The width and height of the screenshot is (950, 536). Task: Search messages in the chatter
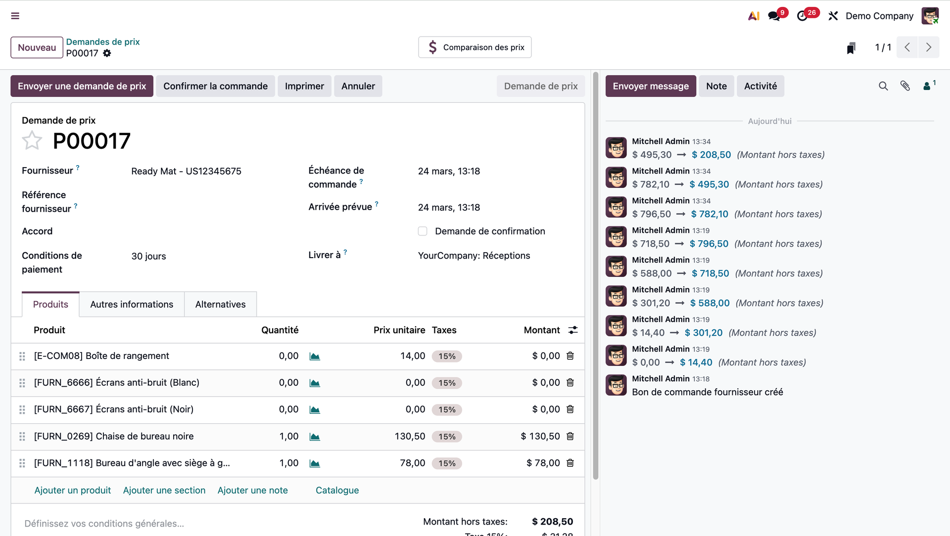point(883,86)
